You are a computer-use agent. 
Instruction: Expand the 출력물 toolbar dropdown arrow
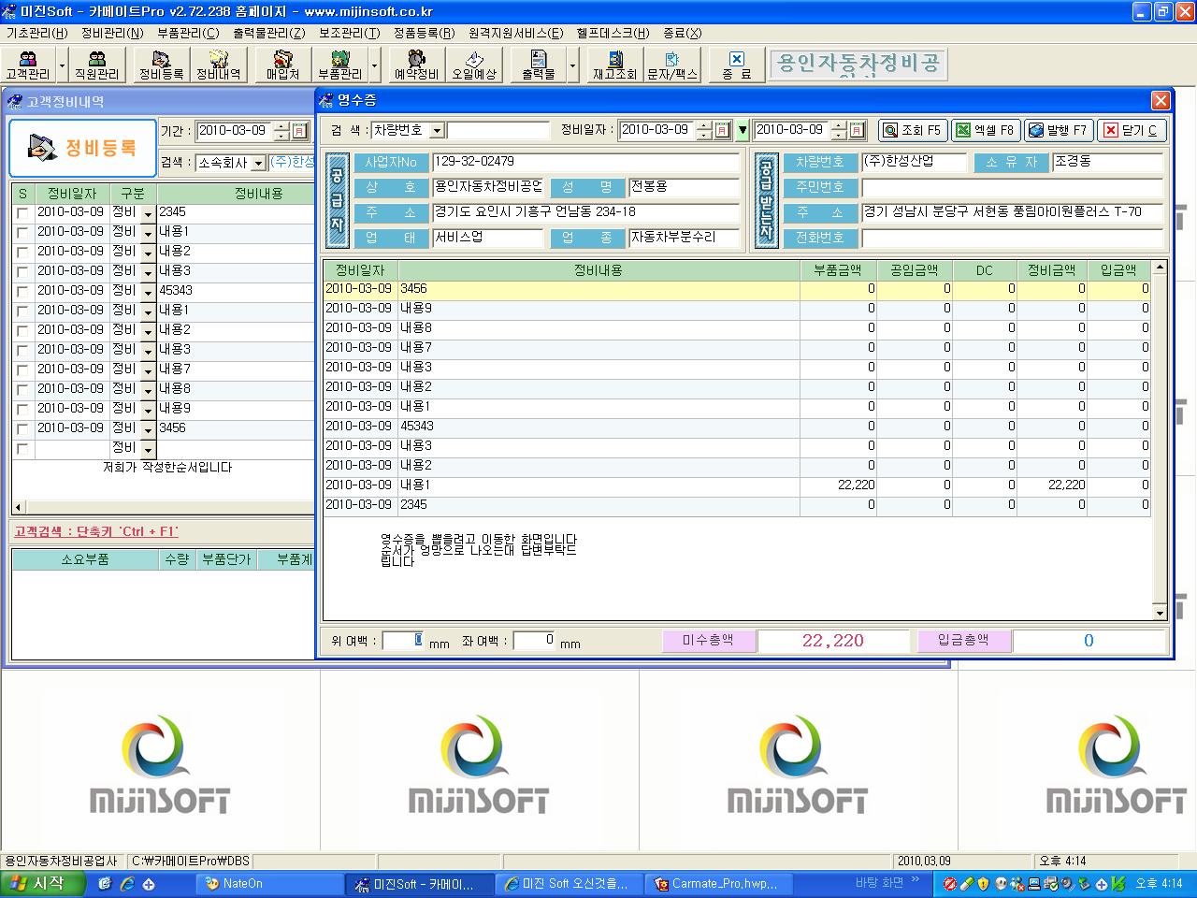click(572, 65)
